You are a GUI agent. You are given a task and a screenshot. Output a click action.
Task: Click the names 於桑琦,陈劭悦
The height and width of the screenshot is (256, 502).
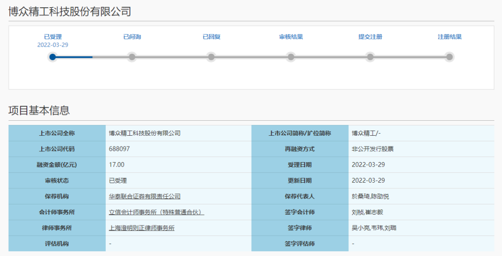point(371,196)
